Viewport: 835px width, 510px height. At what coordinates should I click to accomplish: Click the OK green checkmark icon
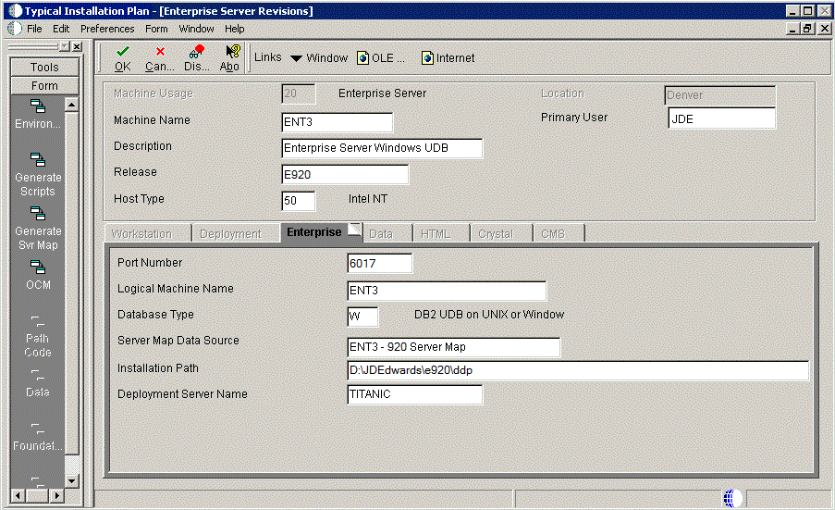tap(122, 51)
